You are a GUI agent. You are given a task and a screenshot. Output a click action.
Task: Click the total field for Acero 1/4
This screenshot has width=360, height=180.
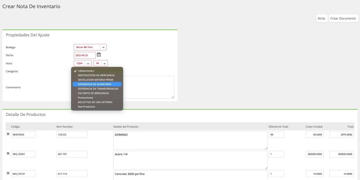click(342, 154)
